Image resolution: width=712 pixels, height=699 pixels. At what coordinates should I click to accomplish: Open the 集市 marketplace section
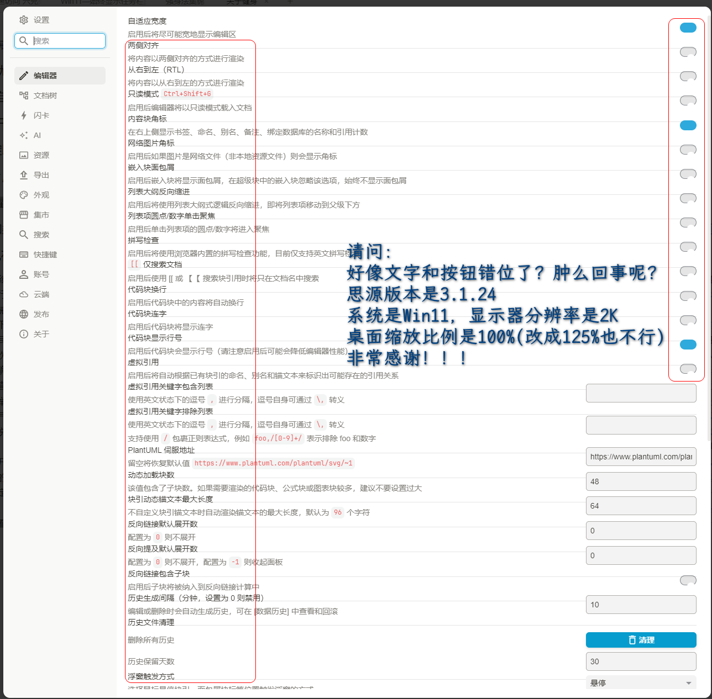click(60, 215)
